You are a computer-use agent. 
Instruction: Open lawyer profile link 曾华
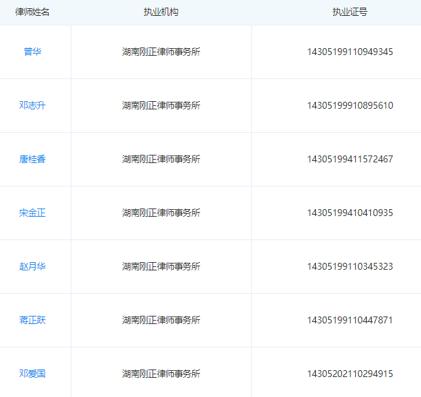click(32, 52)
